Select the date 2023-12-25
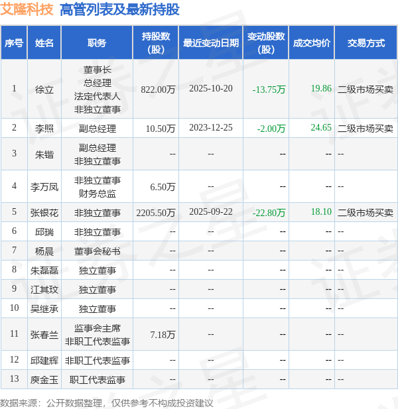The image size is (398, 409). point(211,127)
